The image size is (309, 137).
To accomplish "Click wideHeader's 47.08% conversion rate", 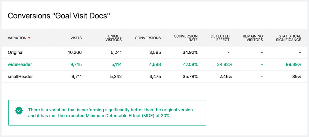I will pos(190,64).
